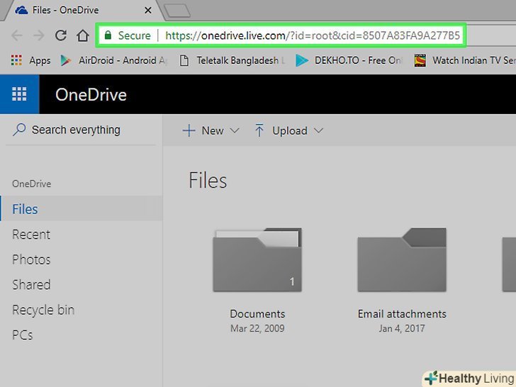516x387 pixels.
Task: Click the browser back arrow
Action: pyautogui.click(x=17, y=35)
